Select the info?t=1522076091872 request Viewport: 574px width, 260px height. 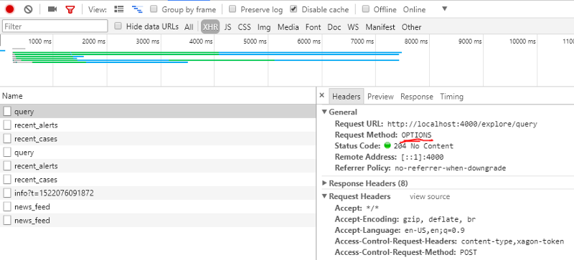click(158, 193)
